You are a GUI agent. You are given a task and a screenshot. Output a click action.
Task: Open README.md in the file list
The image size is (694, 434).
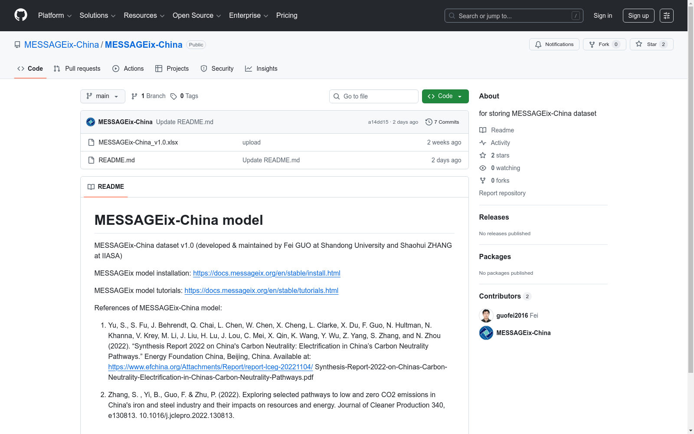pyautogui.click(x=117, y=160)
